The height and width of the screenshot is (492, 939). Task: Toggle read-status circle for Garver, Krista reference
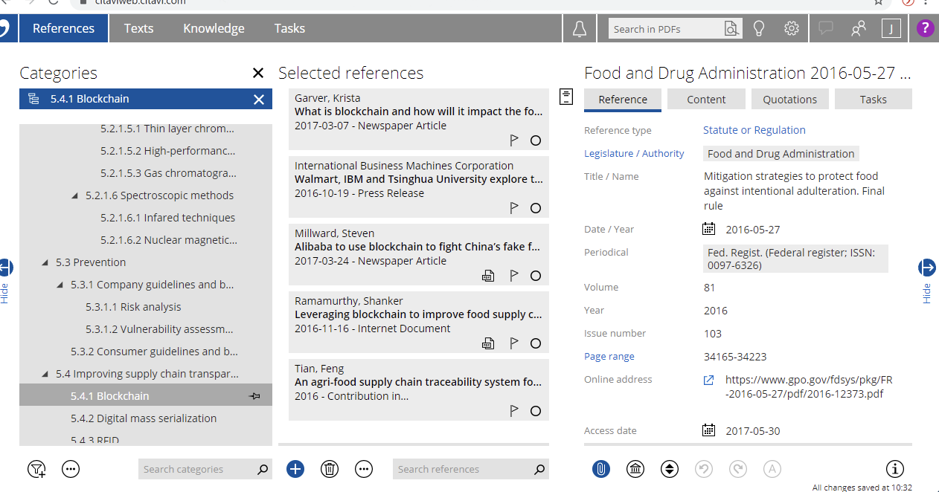point(535,140)
